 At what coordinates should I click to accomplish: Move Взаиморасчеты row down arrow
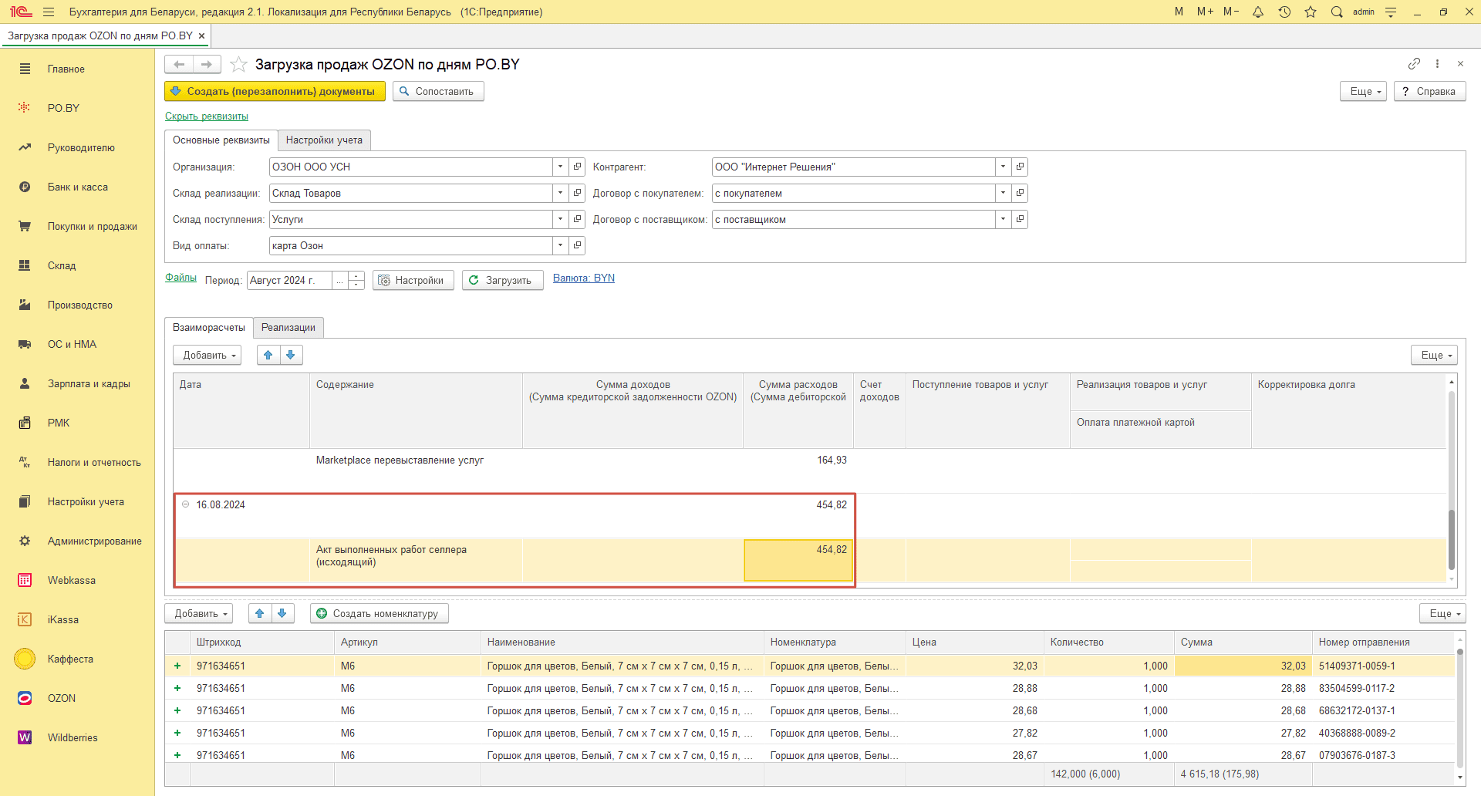[x=291, y=355]
